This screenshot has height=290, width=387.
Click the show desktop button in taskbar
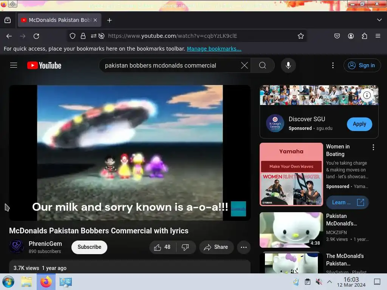click(377, 282)
